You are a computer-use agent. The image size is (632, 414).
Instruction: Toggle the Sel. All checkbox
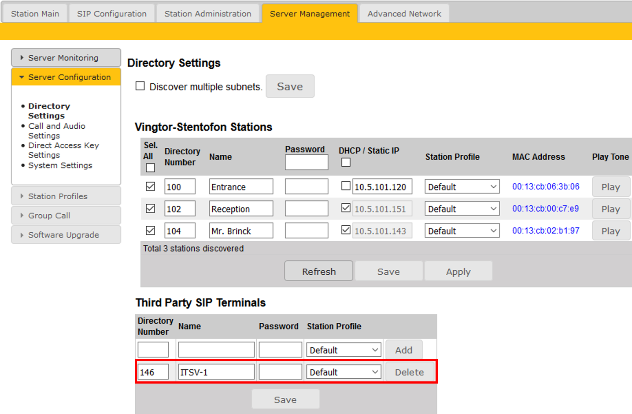[x=150, y=168]
